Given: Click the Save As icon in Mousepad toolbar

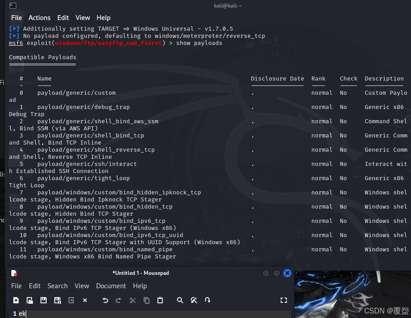Looking at the screenshot, I should (x=57, y=300).
